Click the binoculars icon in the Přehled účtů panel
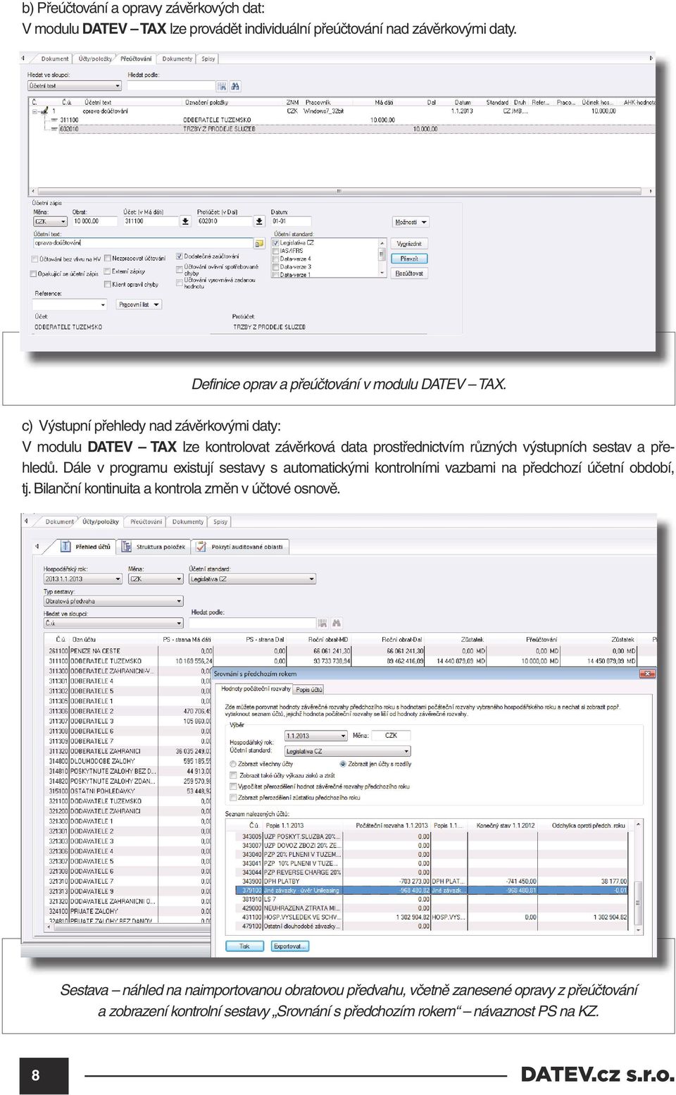This screenshot has height=1095, width=676. (336, 623)
